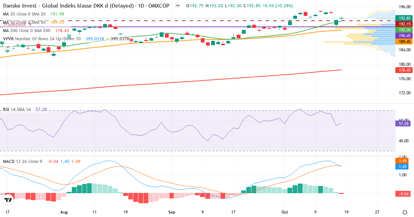Click the Aug date label
Image resolution: width=414 pixels, height=217 pixels.
[64, 212]
